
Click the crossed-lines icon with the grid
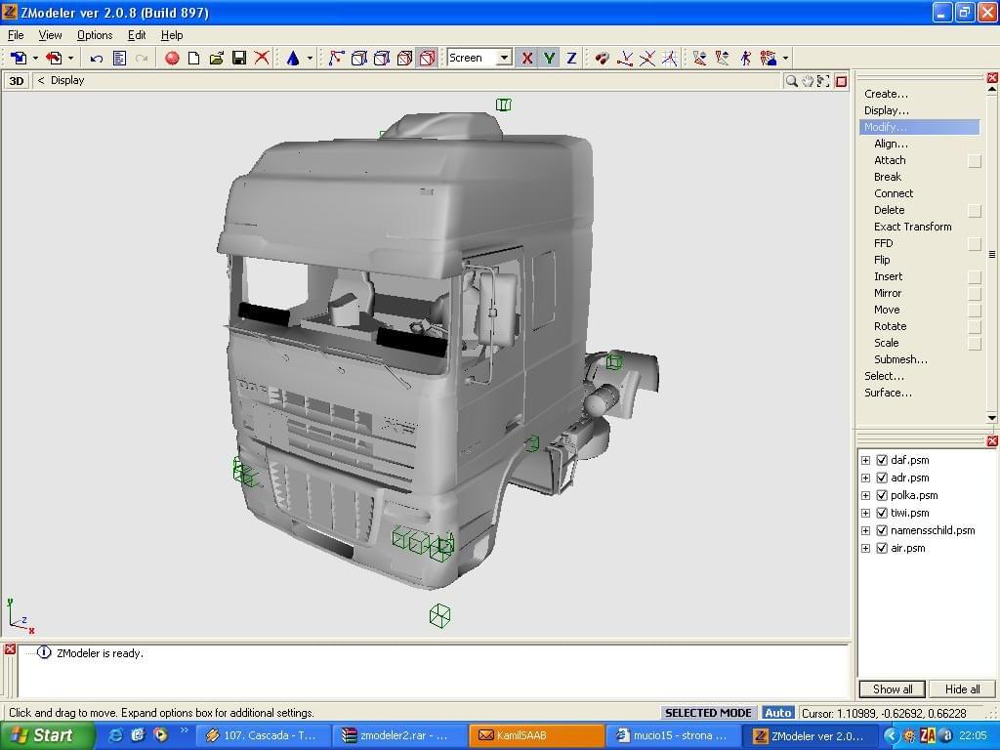tap(669, 58)
